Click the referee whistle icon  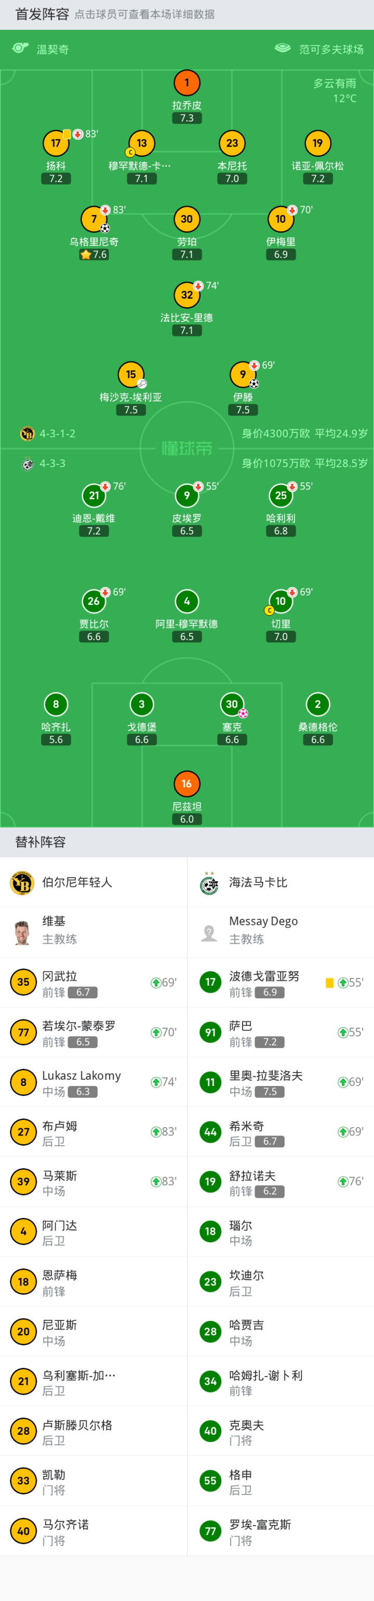pyautogui.click(x=20, y=48)
